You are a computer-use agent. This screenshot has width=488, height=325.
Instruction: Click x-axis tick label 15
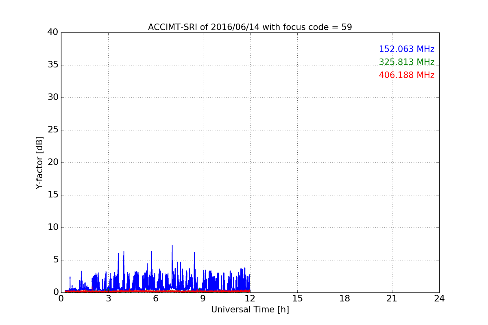(x=297, y=299)
